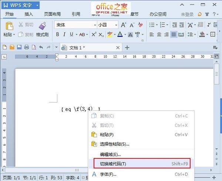The height and width of the screenshot is (181, 222).
Task: Center align text
Action: (x=159, y=34)
